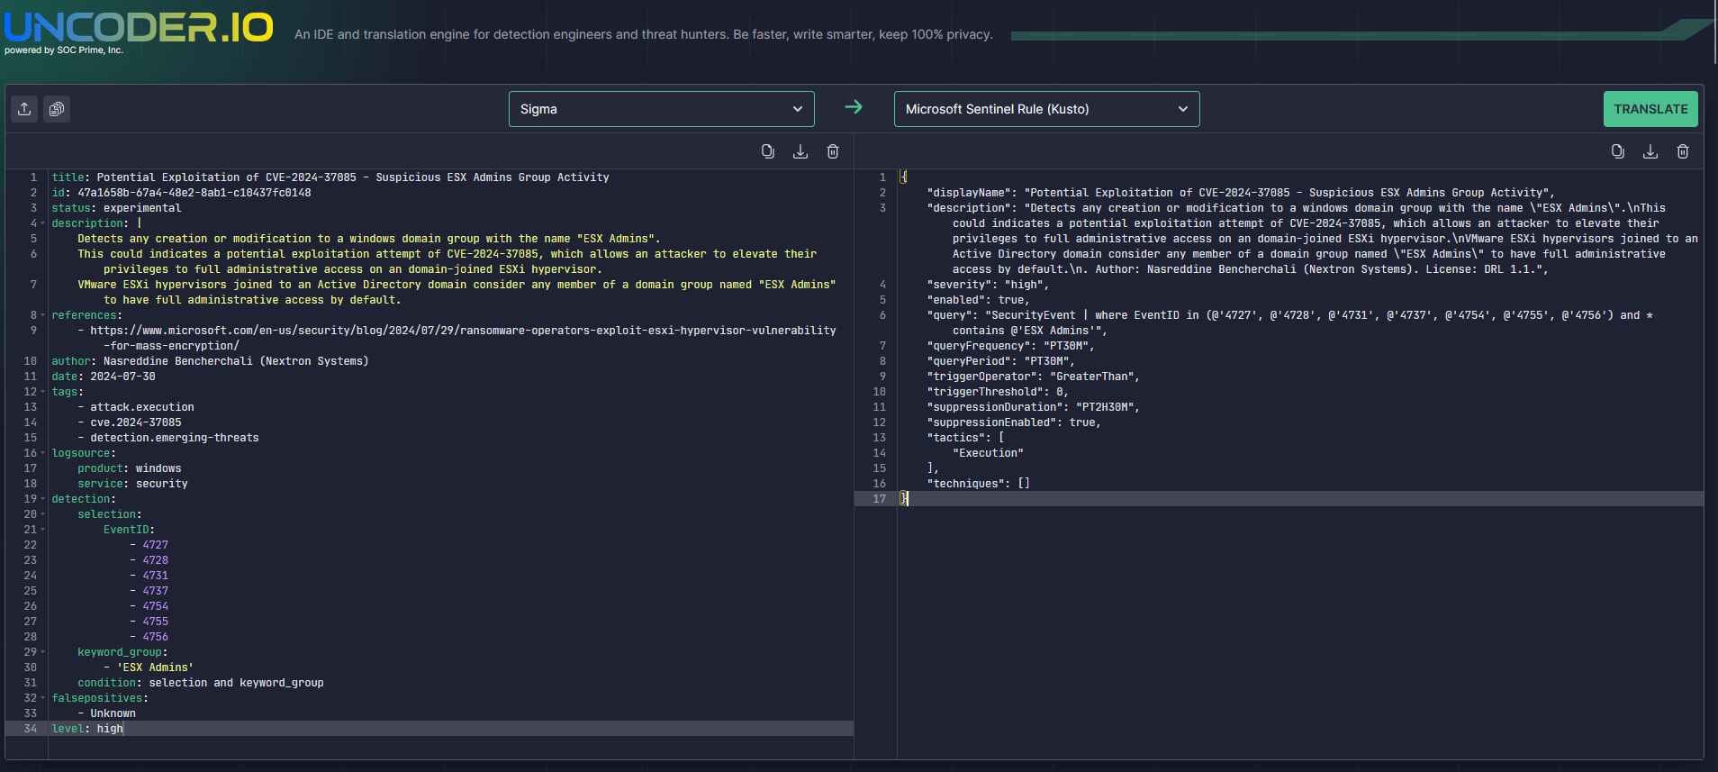Click the green arrow between language selectors
Screen dimensions: 1718x772
coord(854,107)
